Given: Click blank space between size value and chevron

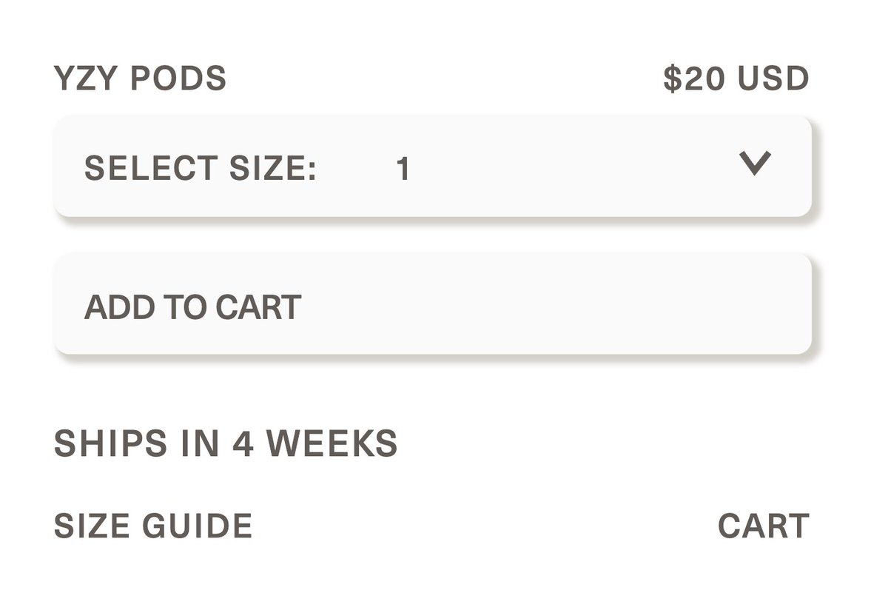Looking at the screenshot, I should [x=577, y=167].
